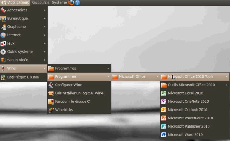Click the Winetricks icon
230x141 pixels.
(x=51, y=110)
